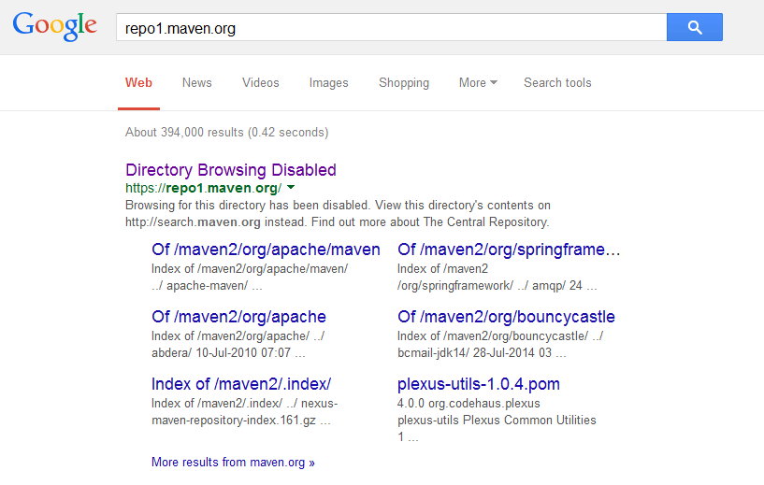Click the green https://repo1.maven.org/ URL

point(203,188)
